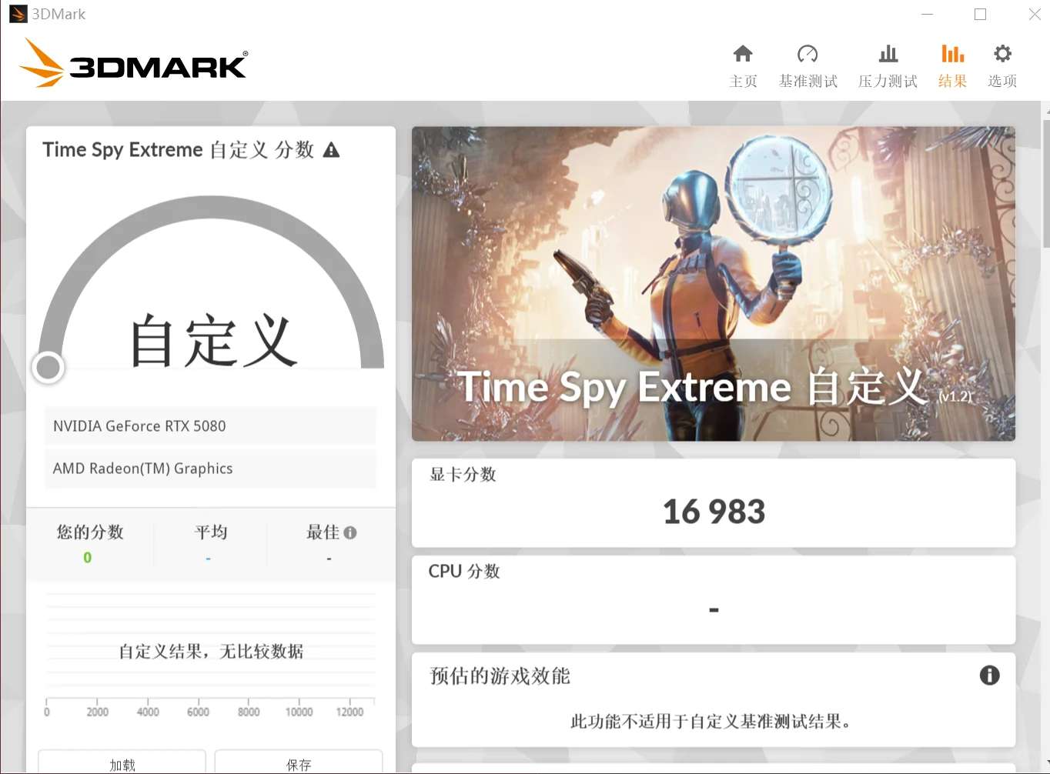
Task: Click the Time Spy Extreme benchmark image
Action: click(x=714, y=284)
